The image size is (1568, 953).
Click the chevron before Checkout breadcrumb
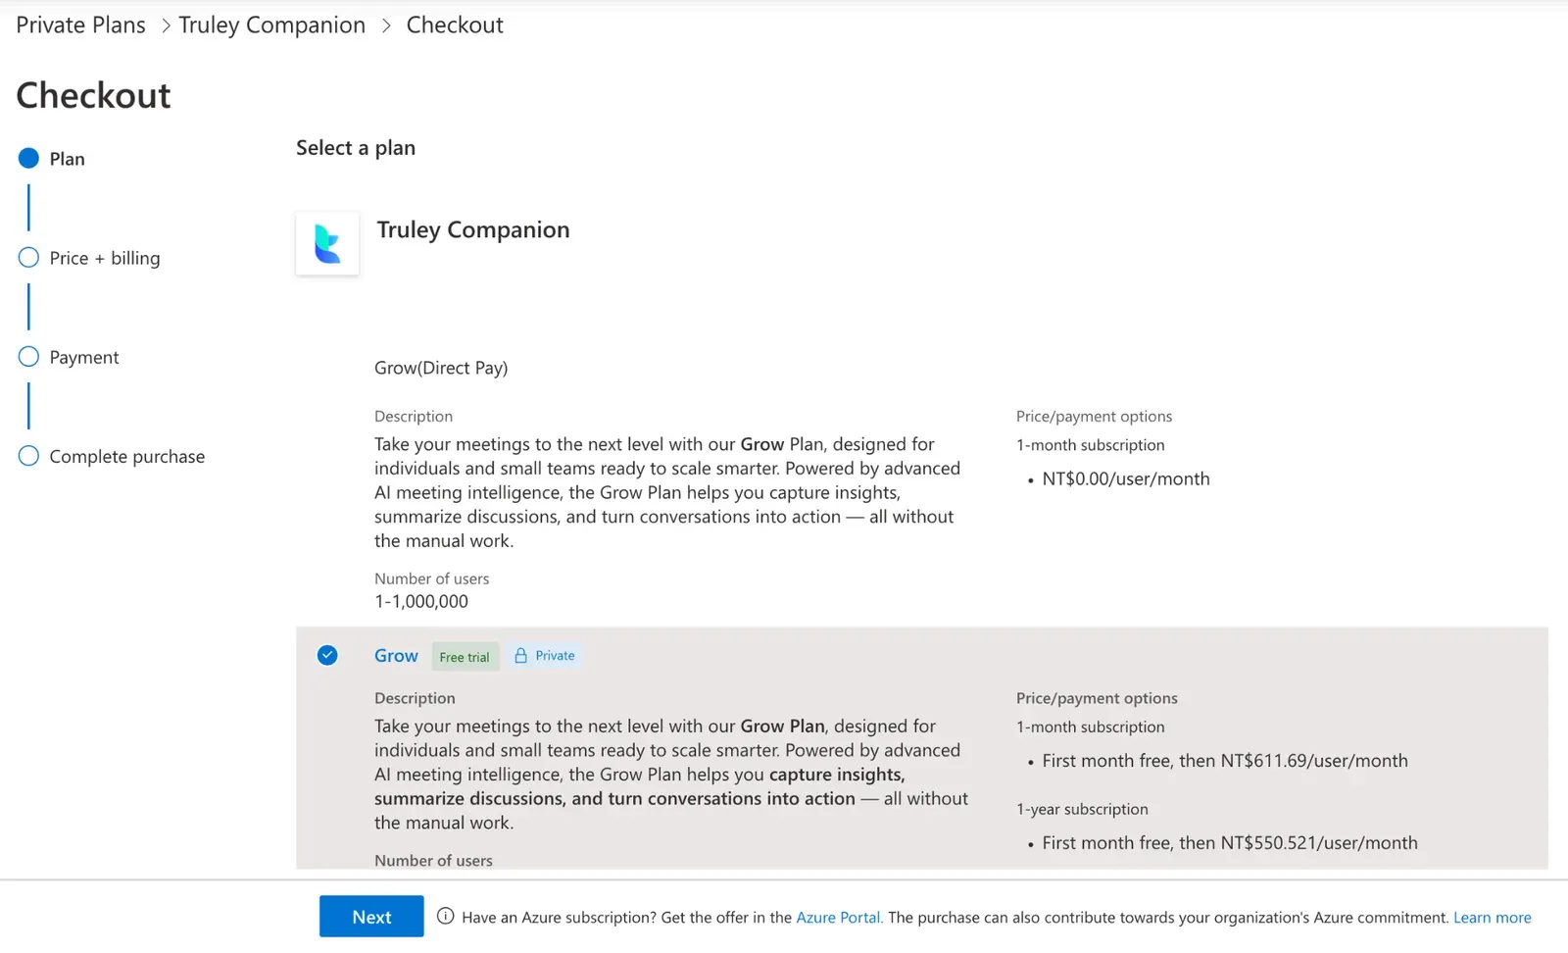[386, 26]
